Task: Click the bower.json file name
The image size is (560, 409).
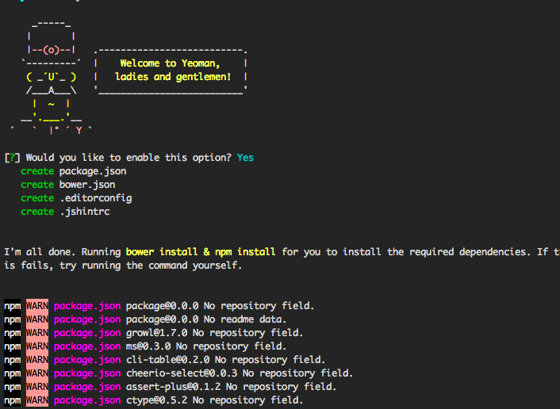Action: [x=87, y=185]
